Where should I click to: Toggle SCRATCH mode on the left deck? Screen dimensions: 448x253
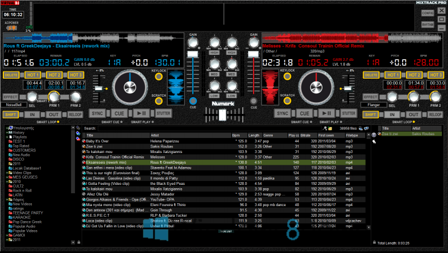(x=158, y=101)
